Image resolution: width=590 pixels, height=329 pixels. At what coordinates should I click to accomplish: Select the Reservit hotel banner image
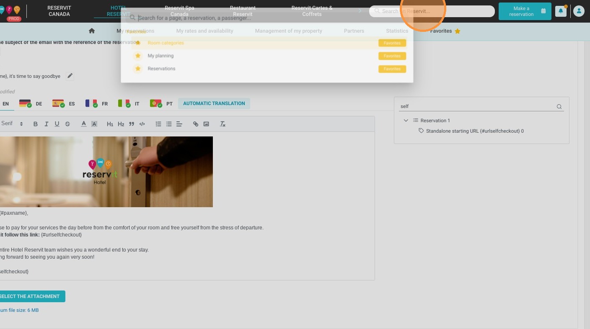point(106,172)
